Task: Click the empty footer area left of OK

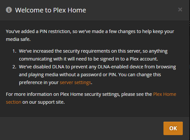Action: 81,128
